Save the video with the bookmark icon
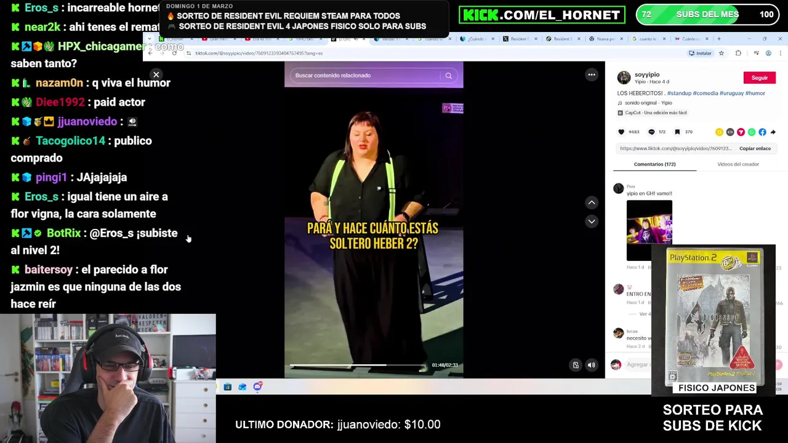This screenshot has width=788, height=443. tap(678, 132)
